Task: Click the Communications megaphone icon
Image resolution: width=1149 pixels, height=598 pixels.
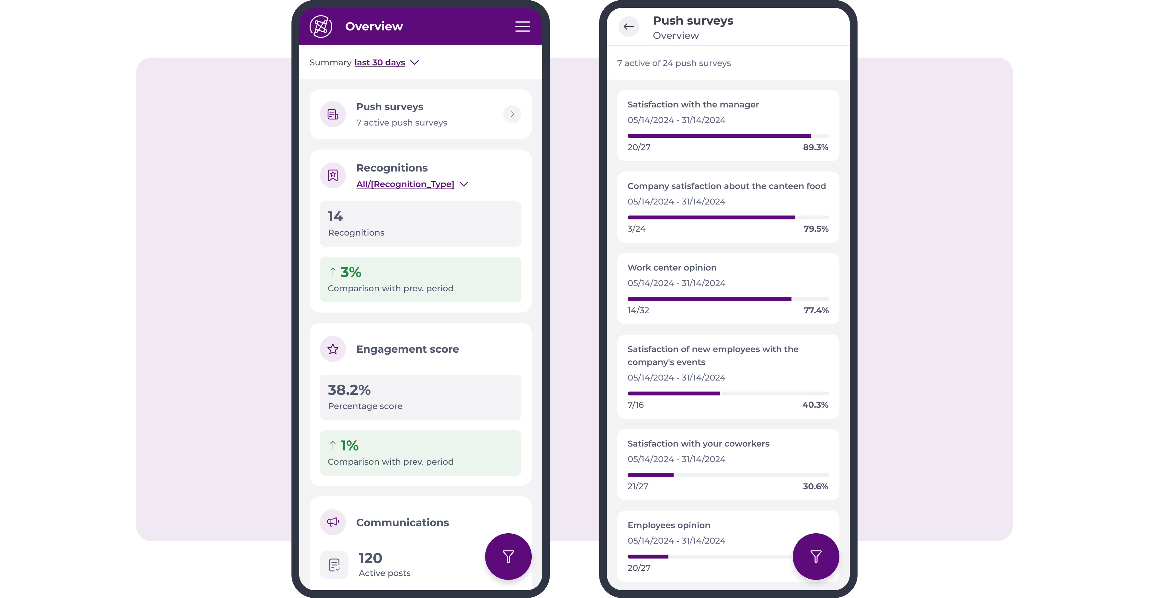Action: point(334,522)
